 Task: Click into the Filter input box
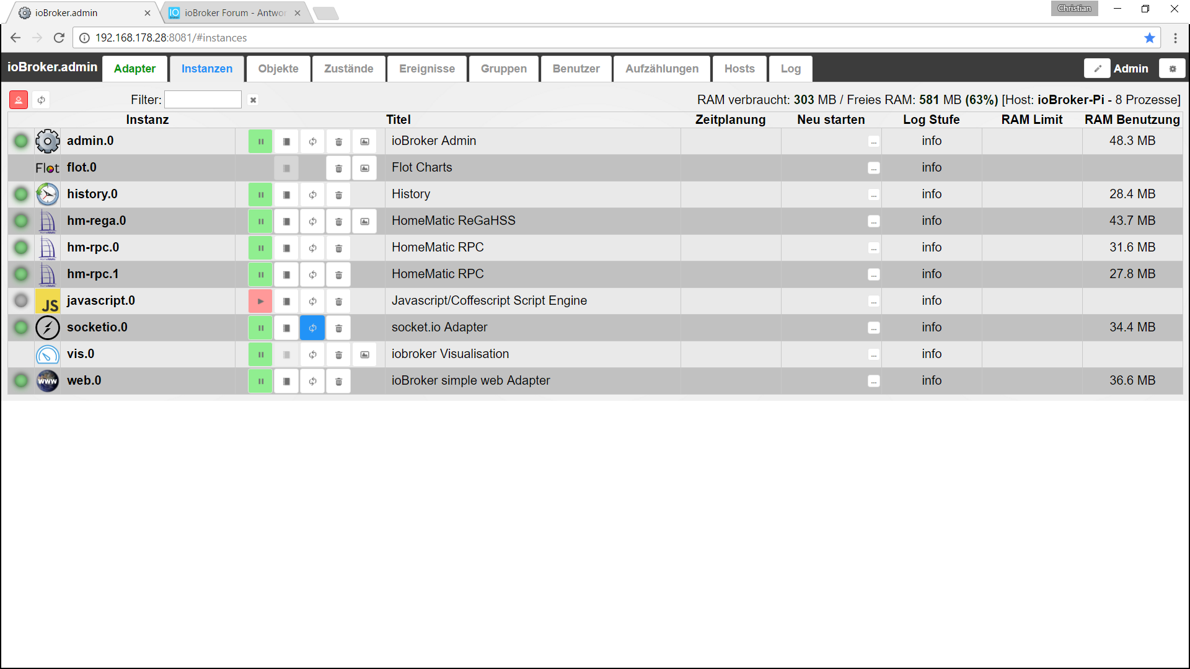(x=203, y=100)
